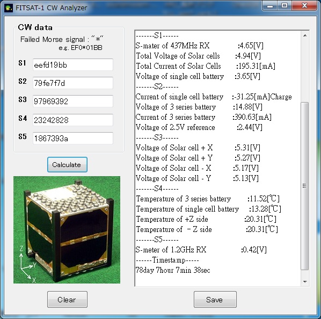The image size is (321, 319).
Task: Click the FITSAT-1 satellite photo
Action: pyautogui.click(x=67, y=230)
